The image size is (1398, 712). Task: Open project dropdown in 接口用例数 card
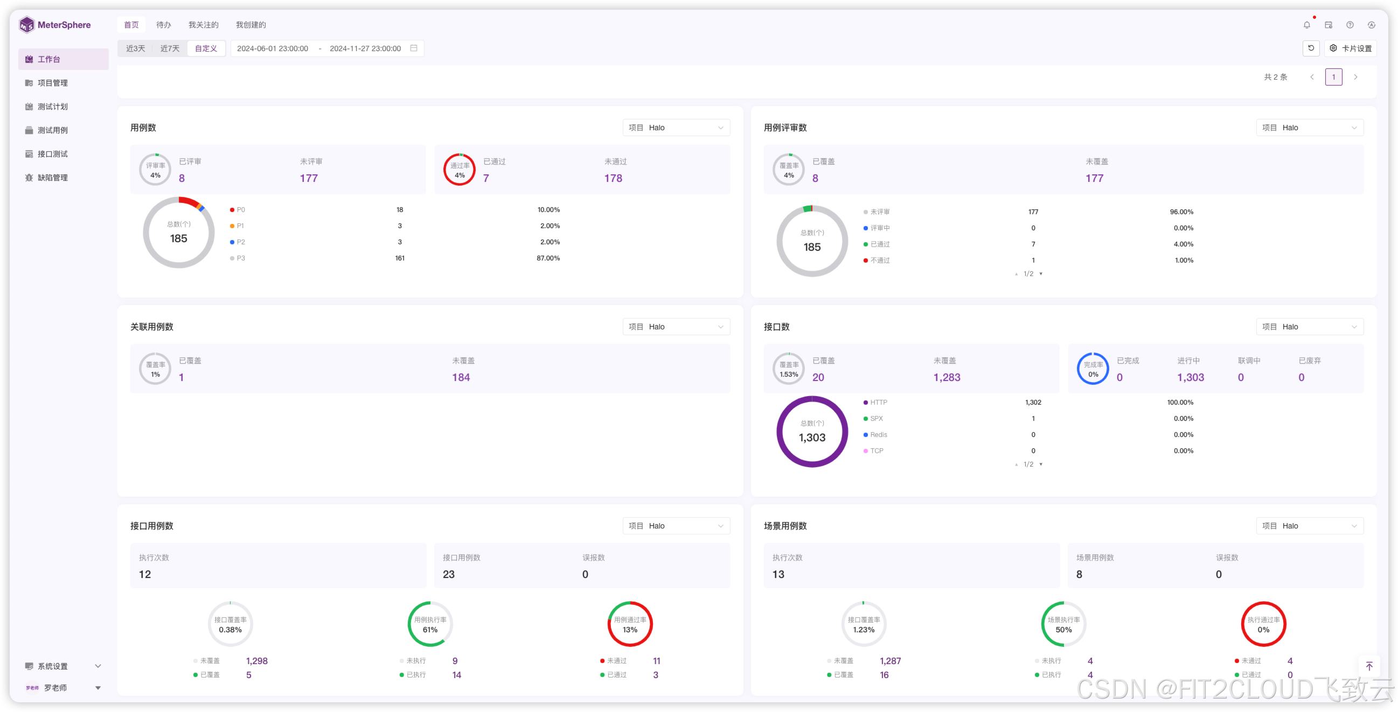point(676,526)
